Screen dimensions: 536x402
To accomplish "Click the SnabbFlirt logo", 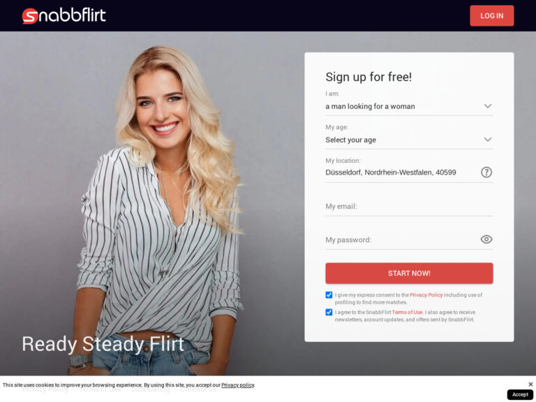I will [64, 16].
